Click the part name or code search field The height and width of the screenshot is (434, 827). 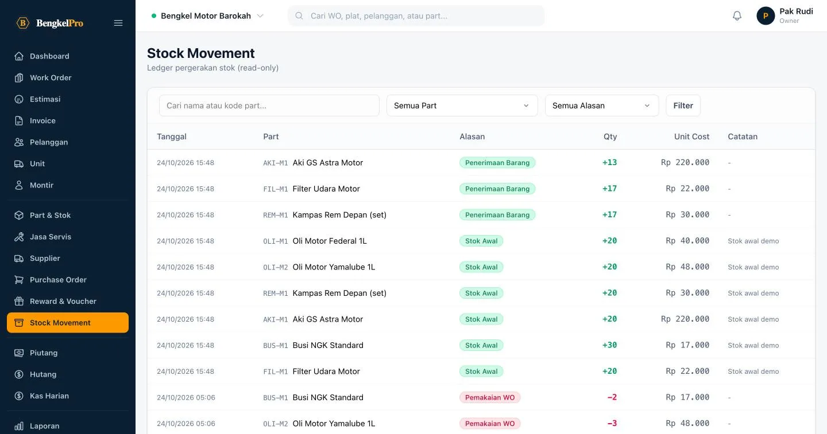[x=269, y=105]
